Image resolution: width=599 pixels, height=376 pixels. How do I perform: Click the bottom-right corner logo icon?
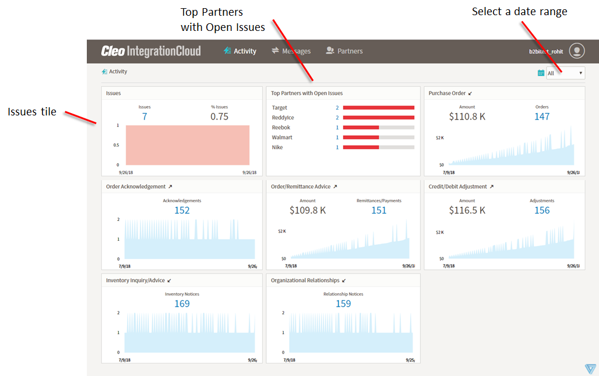coord(590,368)
